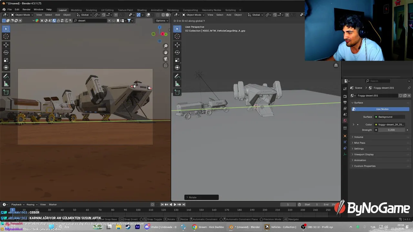413x232 pixels.
Task: Unlink the Foggy desert.001 world datablock
Action: point(409,96)
